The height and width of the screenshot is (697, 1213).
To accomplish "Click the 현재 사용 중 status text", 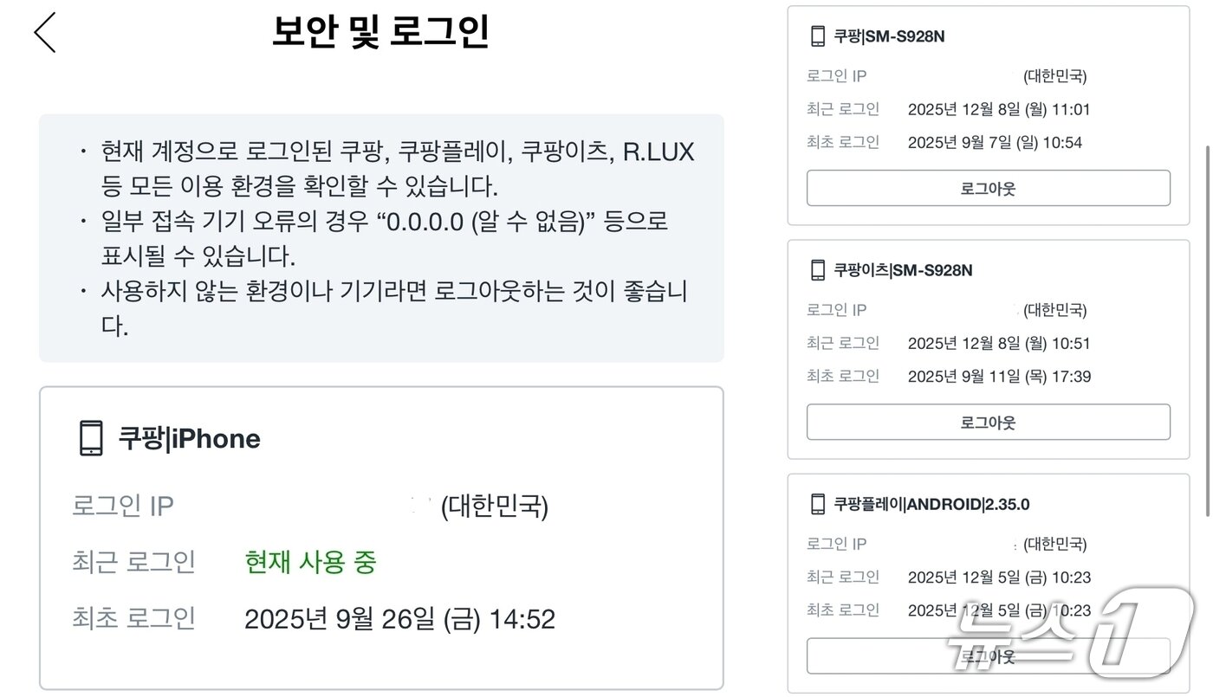I will tap(309, 564).
